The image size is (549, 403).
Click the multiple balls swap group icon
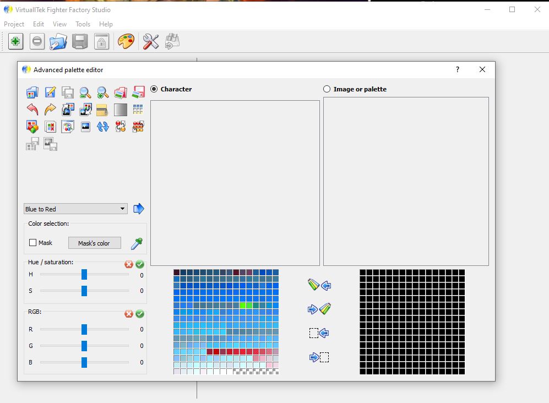click(138, 127)
